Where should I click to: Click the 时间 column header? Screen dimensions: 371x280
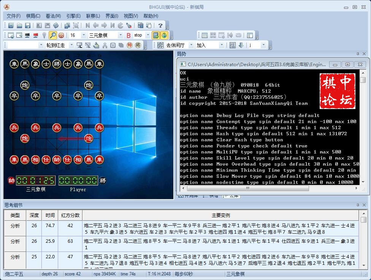(50, 215)
